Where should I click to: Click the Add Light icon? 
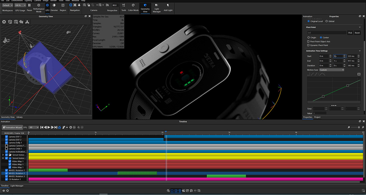[167, 5]
